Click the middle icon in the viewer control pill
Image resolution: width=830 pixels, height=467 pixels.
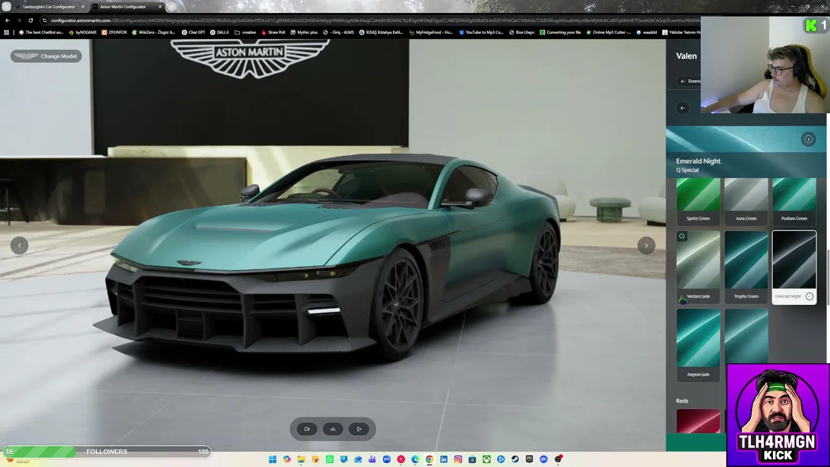333,429
